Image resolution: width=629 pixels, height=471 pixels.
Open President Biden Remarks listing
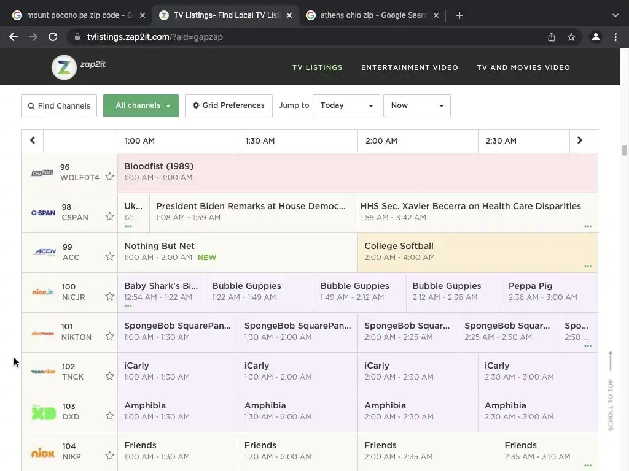(x=251, y=213)
